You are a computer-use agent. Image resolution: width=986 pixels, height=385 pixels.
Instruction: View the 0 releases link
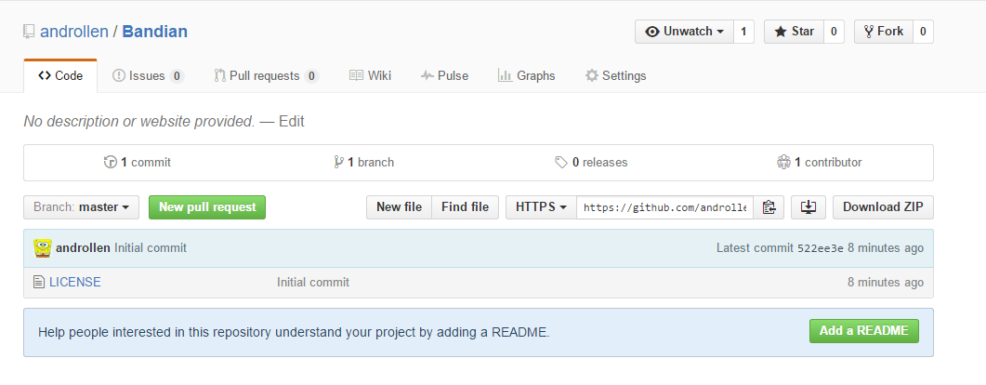(x=591, y=163)
